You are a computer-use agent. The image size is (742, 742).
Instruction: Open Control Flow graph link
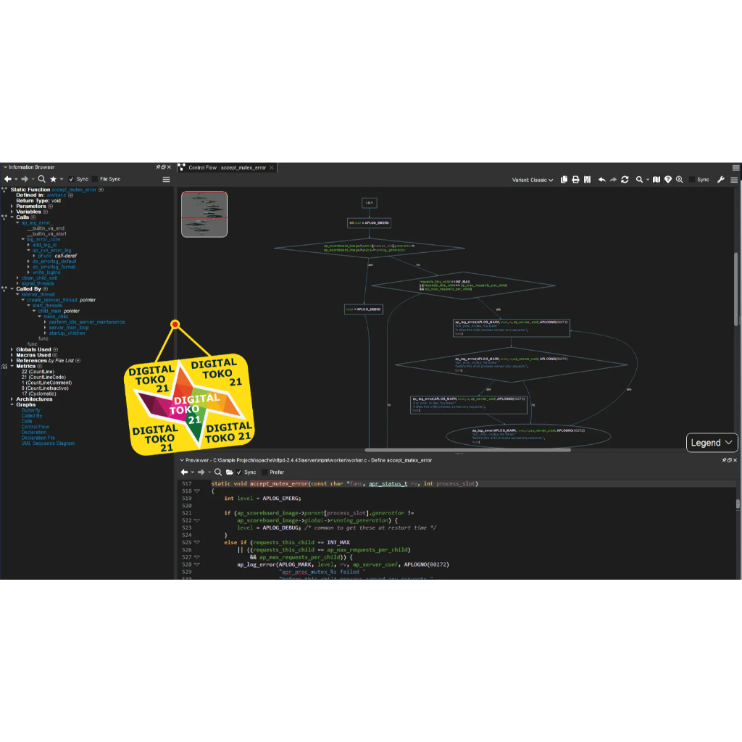coord(35,427)
